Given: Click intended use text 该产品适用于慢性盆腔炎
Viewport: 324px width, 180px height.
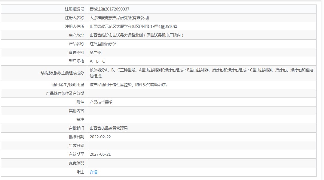Looking at the screenshot, I should click(129, 85).
